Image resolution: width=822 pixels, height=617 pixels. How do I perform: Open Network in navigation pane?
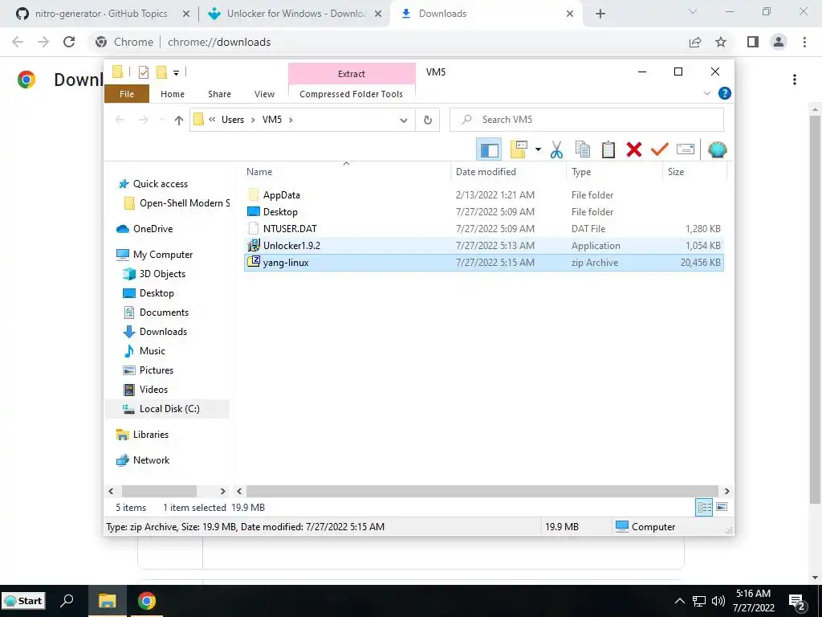coord(151,460)
